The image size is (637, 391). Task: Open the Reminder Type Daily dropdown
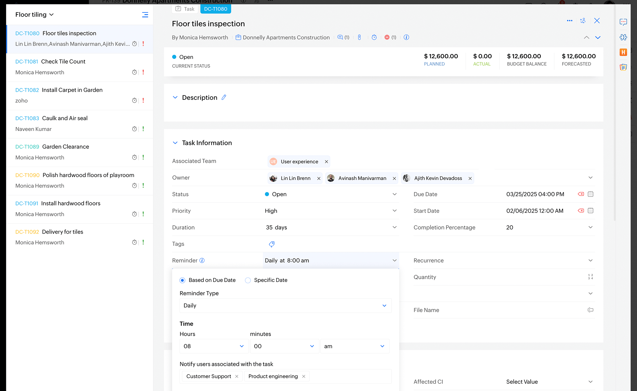coord(285,305)
